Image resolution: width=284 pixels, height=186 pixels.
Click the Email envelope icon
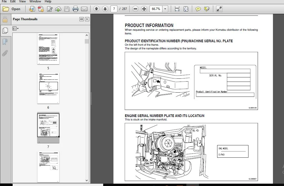pyautogui.click(x=84, y=9)
